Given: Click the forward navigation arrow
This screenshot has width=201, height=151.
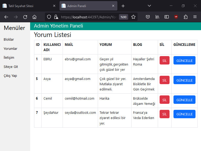Looking at the screenshot, I should tap(16, 17).
